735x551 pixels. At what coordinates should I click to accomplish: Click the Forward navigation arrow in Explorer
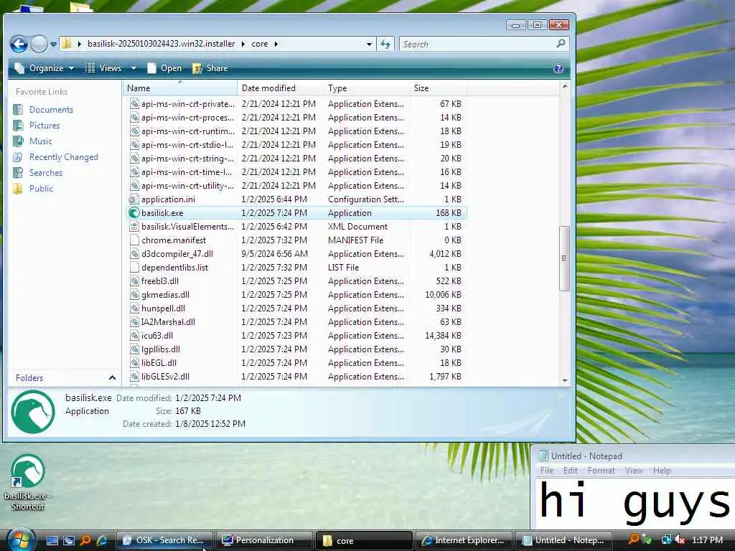pyautogui.click(x=39, y=44)
